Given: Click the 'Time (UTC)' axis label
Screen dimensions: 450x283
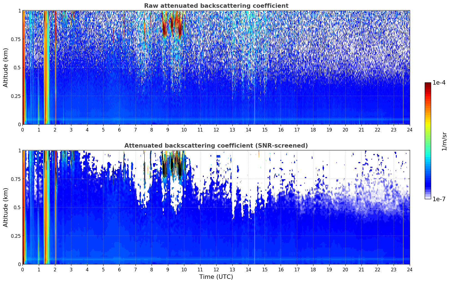Looking at the screenshot, I should (x=216, y=277).
